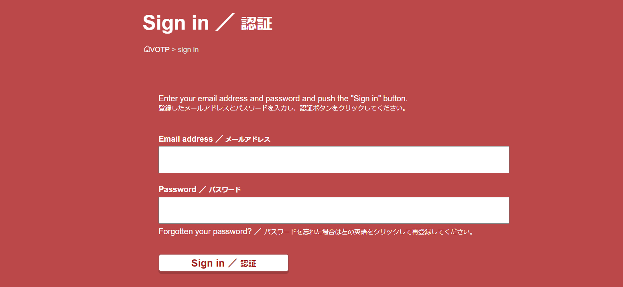Click the large "Sign in" page heading

click(x=176, y=22)
